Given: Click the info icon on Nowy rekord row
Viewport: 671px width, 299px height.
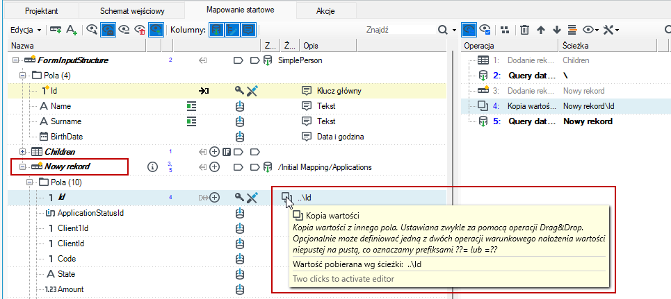Looking at the screenshot, I should tap(152, 166).
